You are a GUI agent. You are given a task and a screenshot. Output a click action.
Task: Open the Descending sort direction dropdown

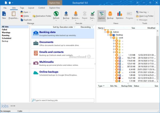tap(87, 27)
